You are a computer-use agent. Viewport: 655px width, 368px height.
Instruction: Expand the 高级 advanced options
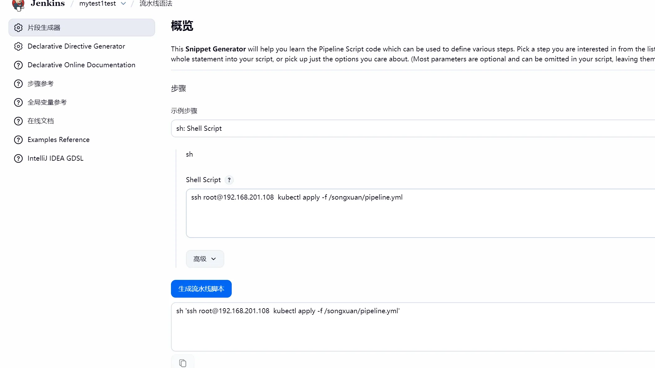(205, 259)
